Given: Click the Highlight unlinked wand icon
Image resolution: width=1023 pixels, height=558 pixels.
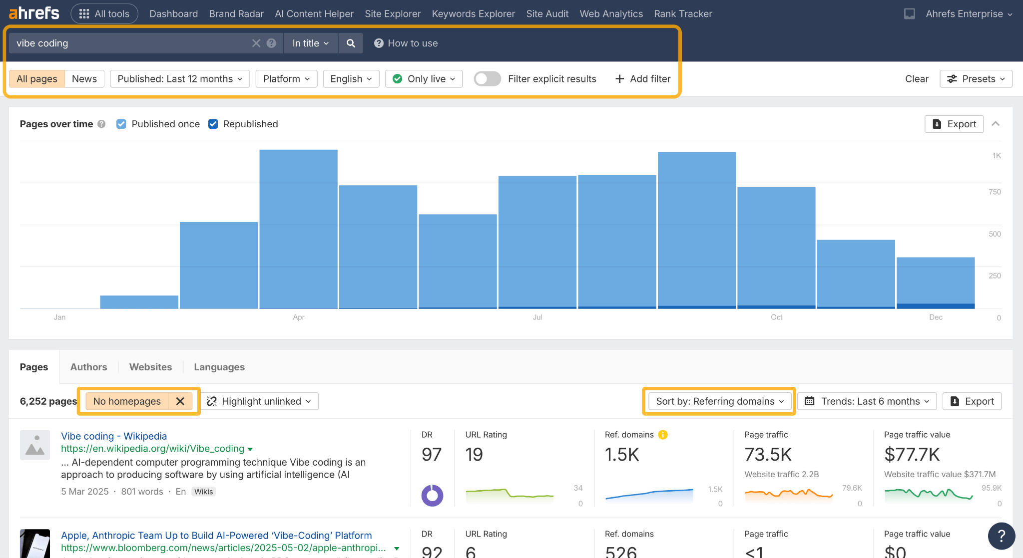Looking at the screenshot, I should (212, 401).
